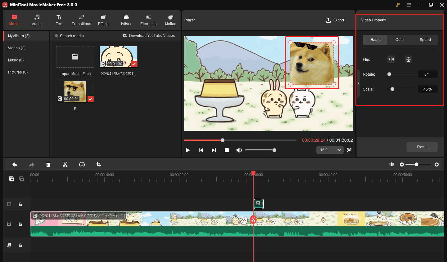
Task: Select the main Chiikawa clip in timeline
Action: point(237,224)
